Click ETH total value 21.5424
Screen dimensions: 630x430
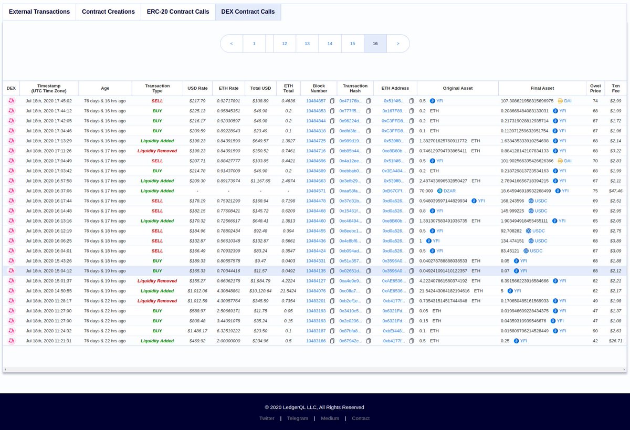288,291
